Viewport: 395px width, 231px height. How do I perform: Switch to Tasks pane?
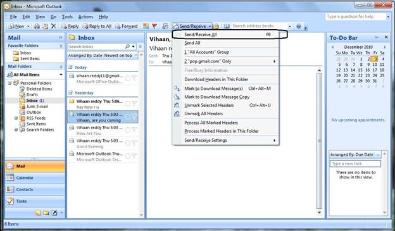[35, 201]
